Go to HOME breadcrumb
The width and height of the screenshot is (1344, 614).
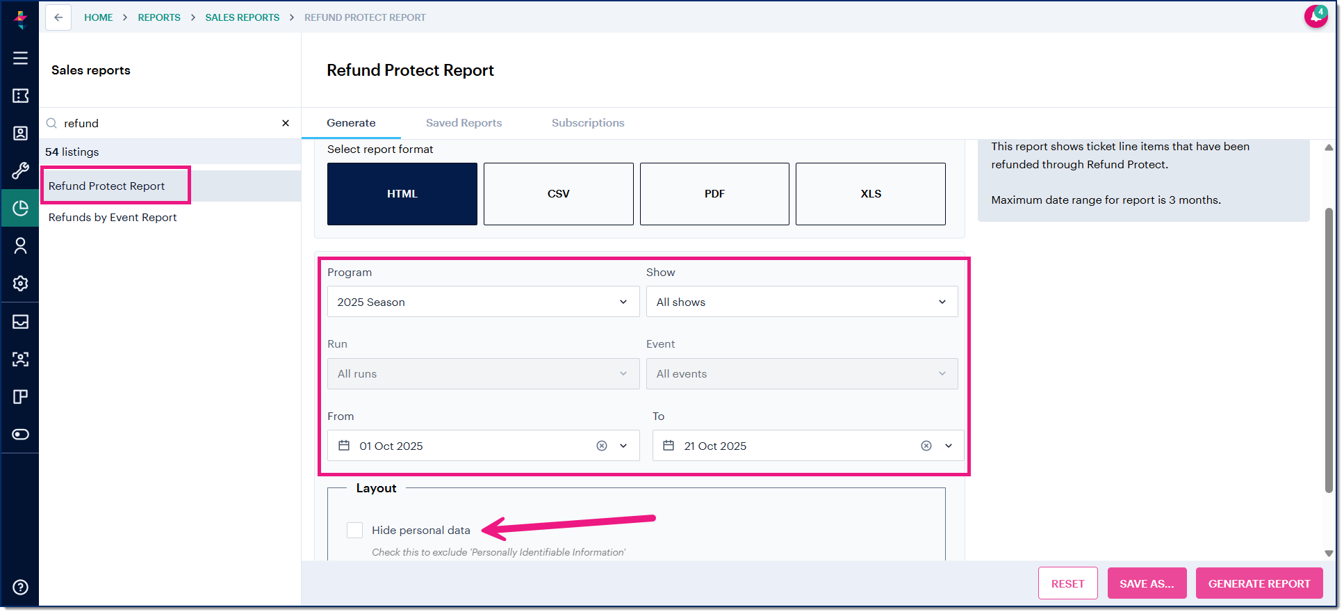(x=98, y=17)
